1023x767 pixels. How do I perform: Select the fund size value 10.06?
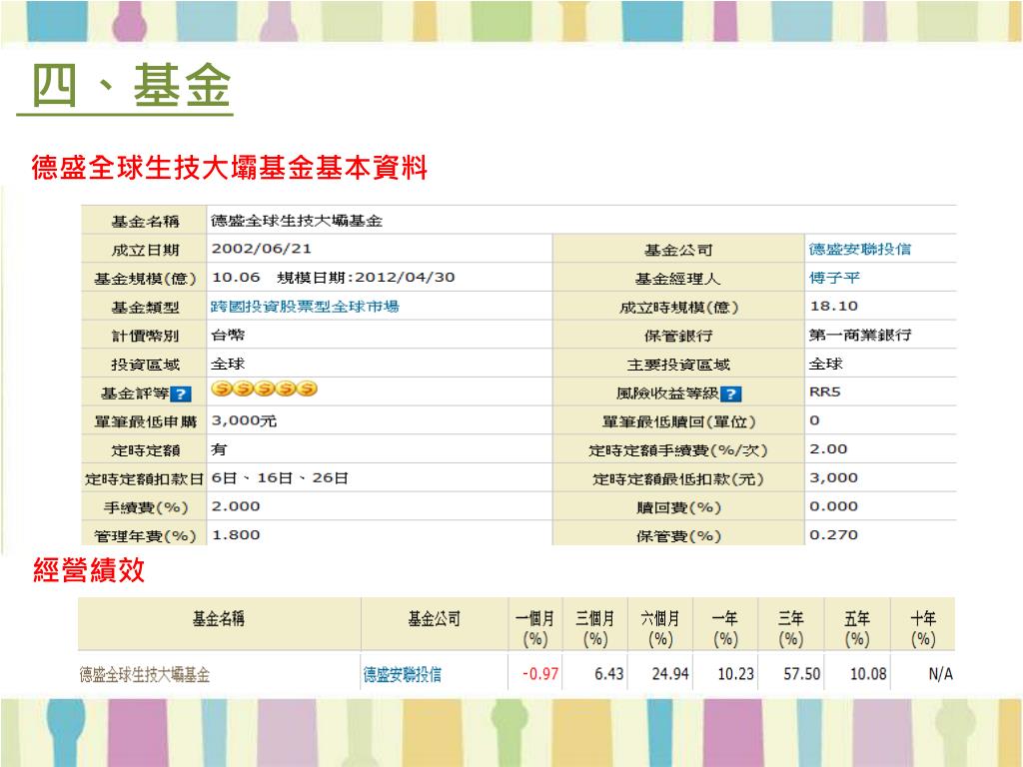pos(236,278)
